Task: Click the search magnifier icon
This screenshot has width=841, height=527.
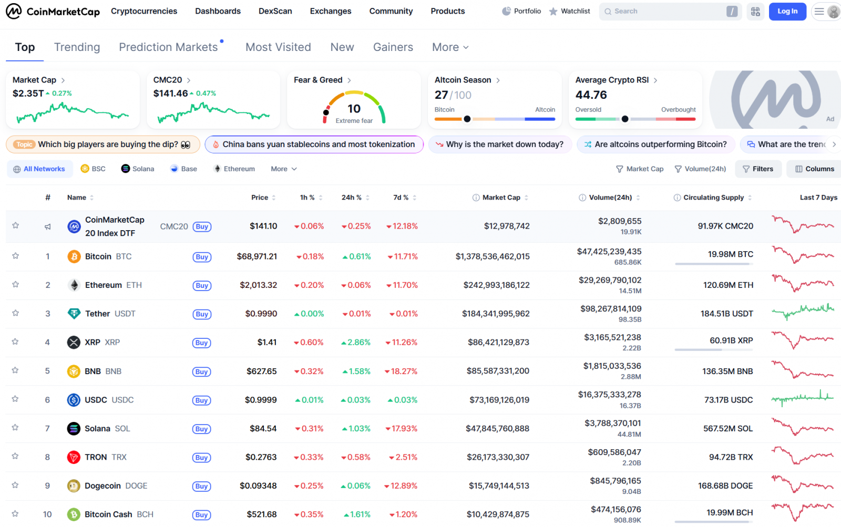Action: [x=608, y=11]
